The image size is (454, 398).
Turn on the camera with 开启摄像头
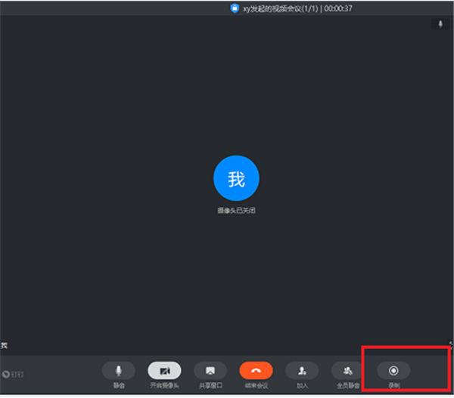click(164, 371)
